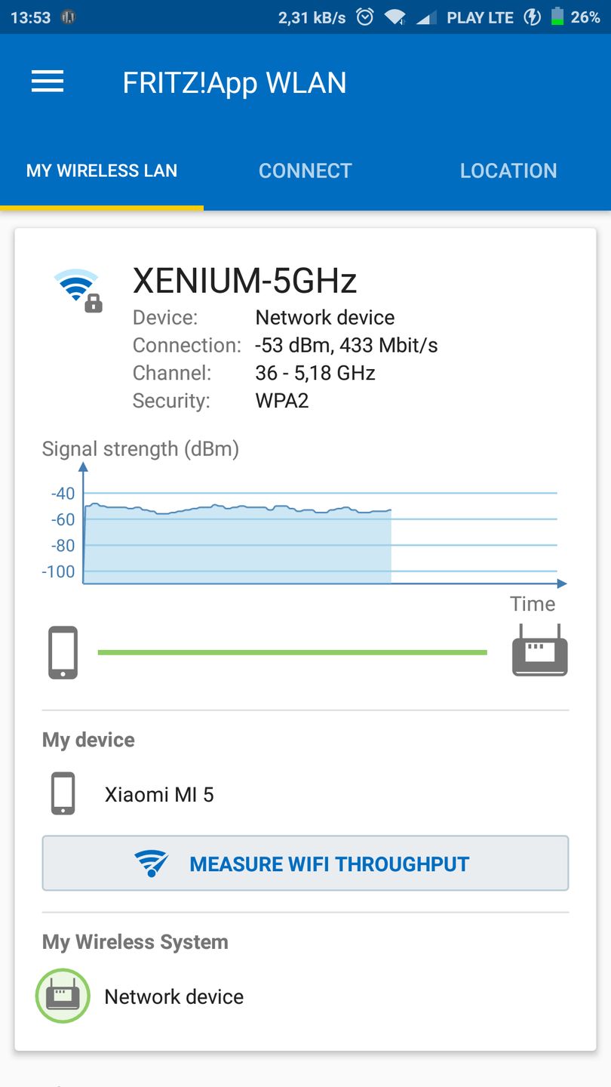Switch to the Connect tab

tap(305, 171)
